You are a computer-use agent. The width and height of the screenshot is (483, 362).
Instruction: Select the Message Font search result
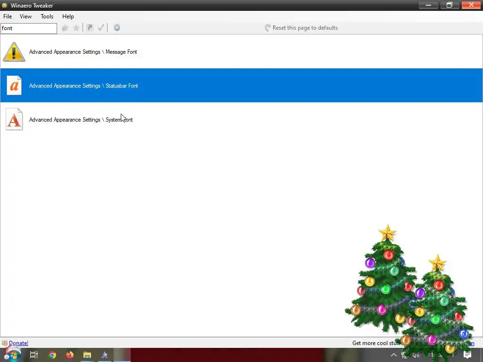(x=241, y=52)
